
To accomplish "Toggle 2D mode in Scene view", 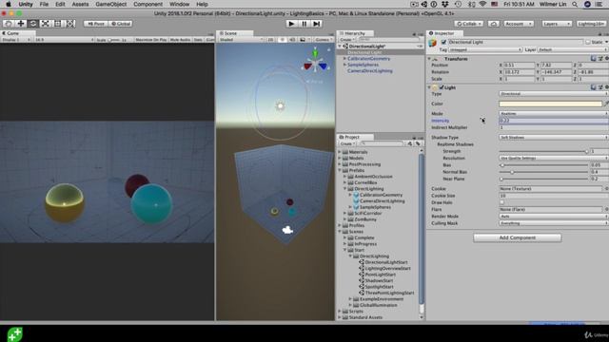I will click(x=270, y=40).
